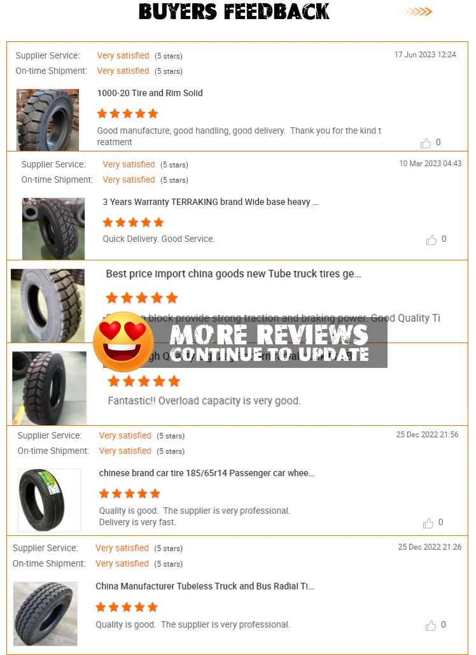Viewport: 476px width, 655px height.
Task: Click thumbs-up on car tire 185/65r14 review
Action: (428, 523)
